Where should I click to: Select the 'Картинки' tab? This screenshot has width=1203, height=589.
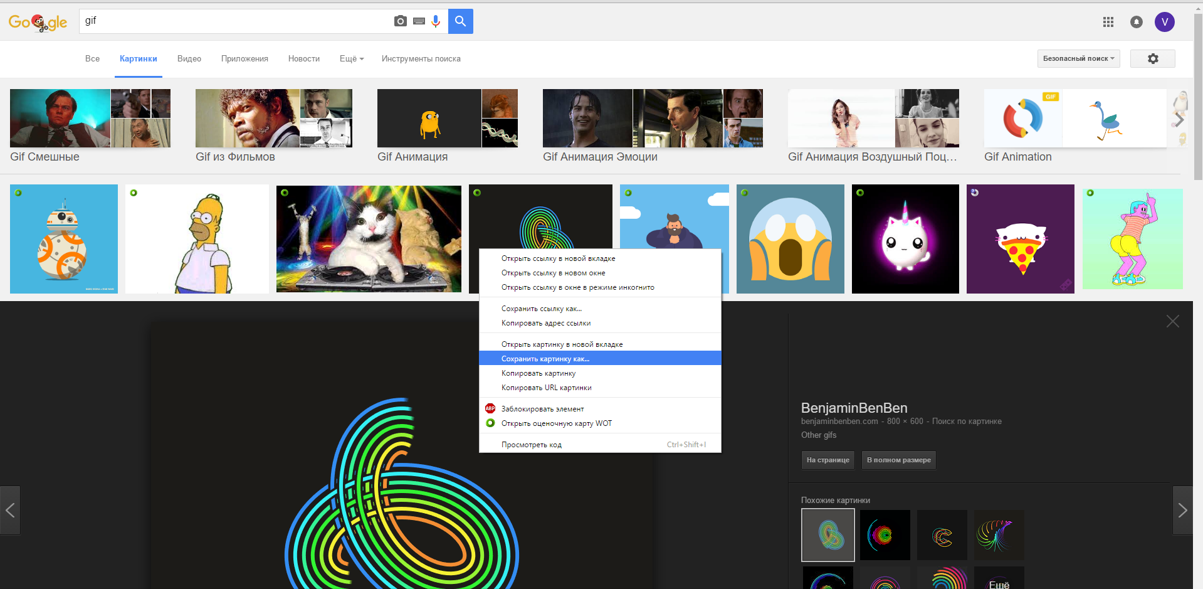[x=139, y=58]
